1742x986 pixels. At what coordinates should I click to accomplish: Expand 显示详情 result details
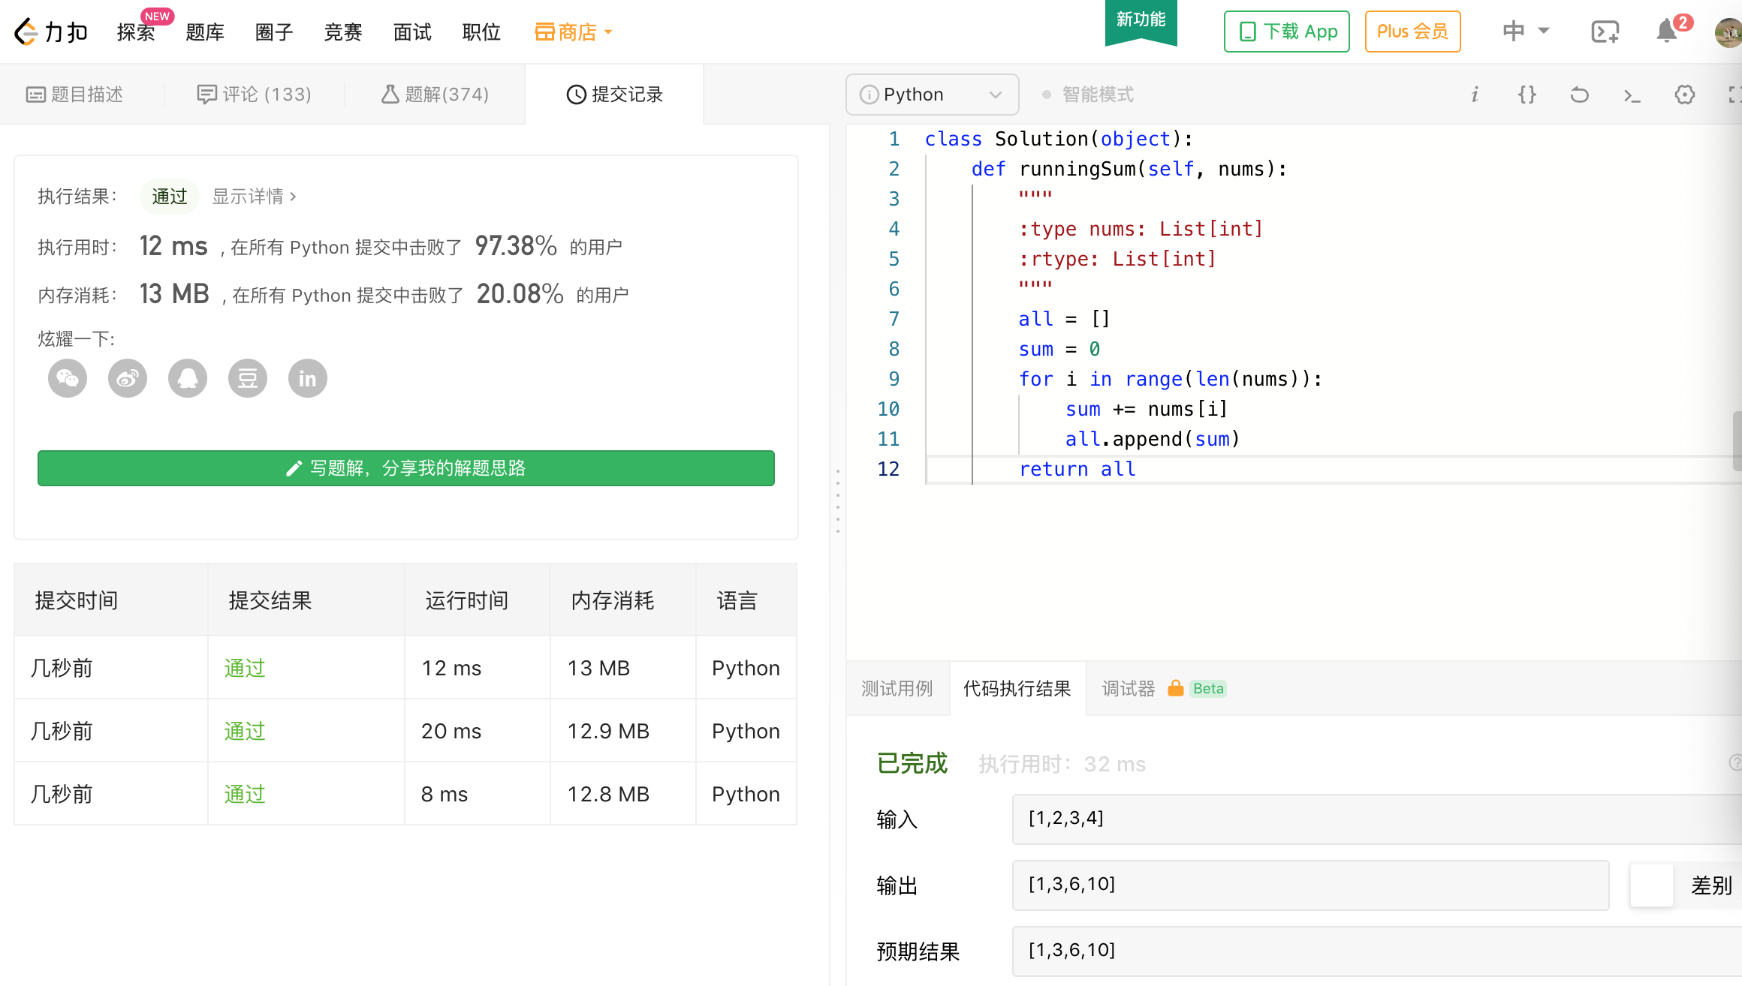254,197
